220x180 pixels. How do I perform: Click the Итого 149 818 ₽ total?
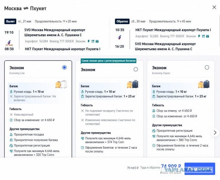click(170, 173)
